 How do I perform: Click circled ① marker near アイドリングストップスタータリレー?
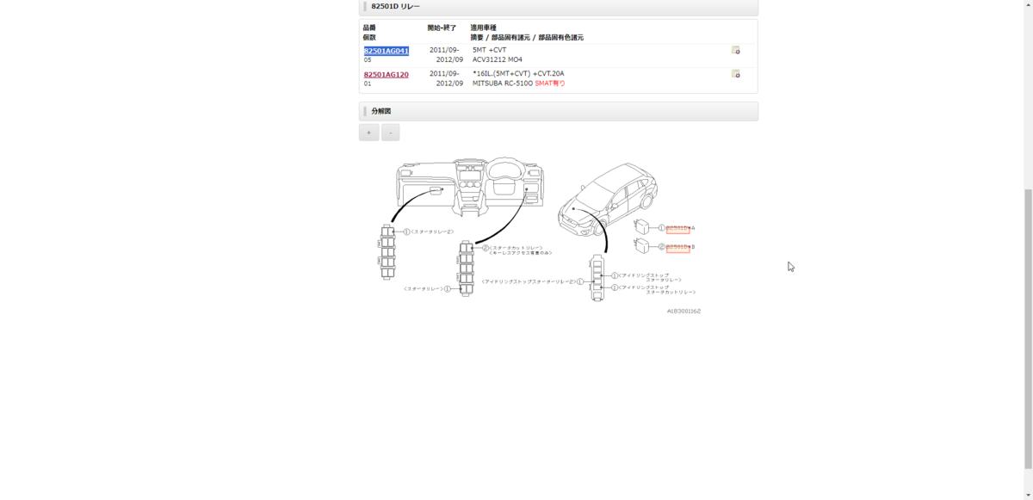click(x=615, y=275)
